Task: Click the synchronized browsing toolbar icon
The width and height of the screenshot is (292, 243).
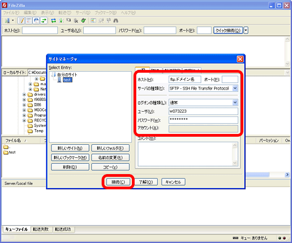Action: point(109,21)
